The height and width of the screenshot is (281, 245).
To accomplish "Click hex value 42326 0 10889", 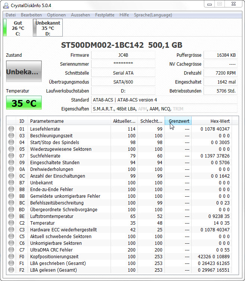I will tap(214, 256).
